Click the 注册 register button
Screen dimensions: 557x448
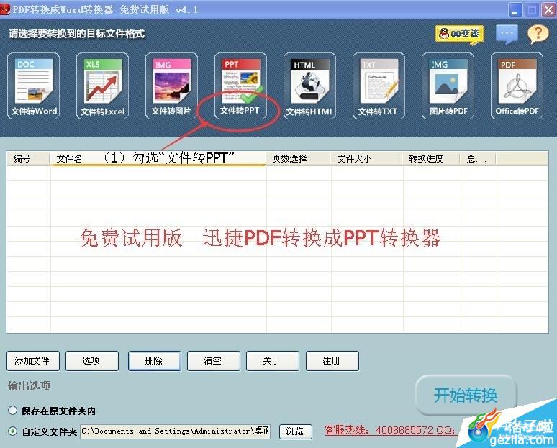pyautogui.click(x=332, y=361)
